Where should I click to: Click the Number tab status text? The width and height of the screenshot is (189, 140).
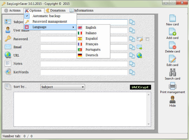17,136
